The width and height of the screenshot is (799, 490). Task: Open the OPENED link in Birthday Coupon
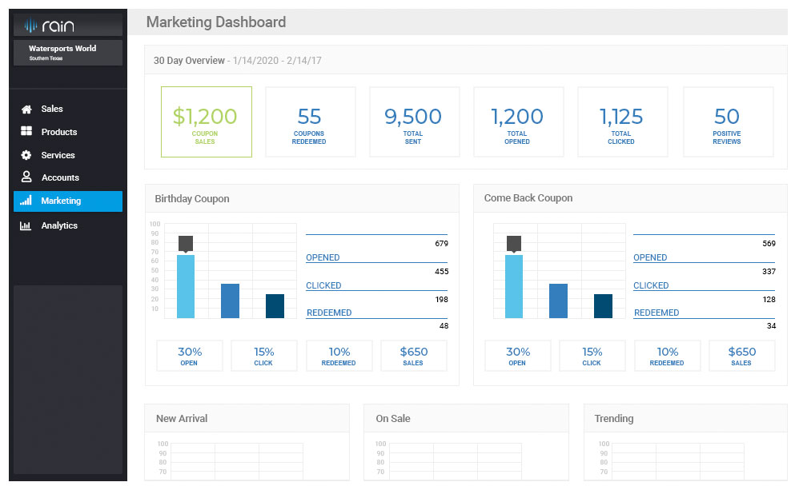point(323,257)
